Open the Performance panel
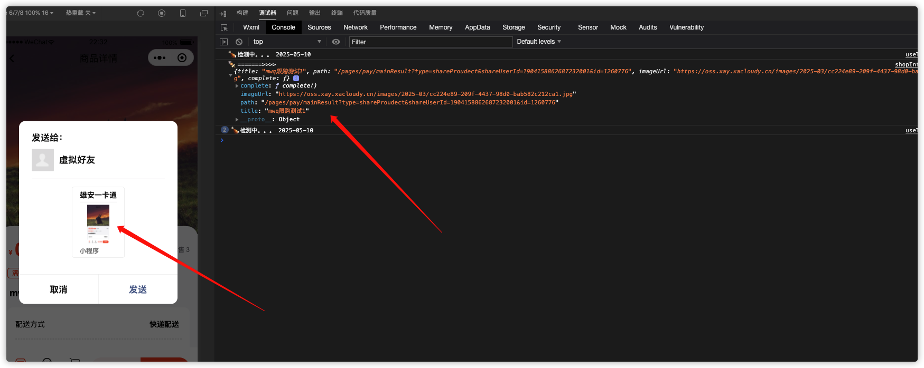 pos(398,27)
